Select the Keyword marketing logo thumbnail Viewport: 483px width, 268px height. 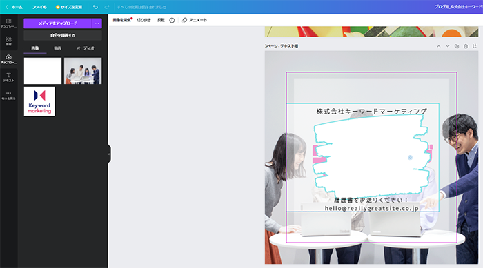(39, 101)
